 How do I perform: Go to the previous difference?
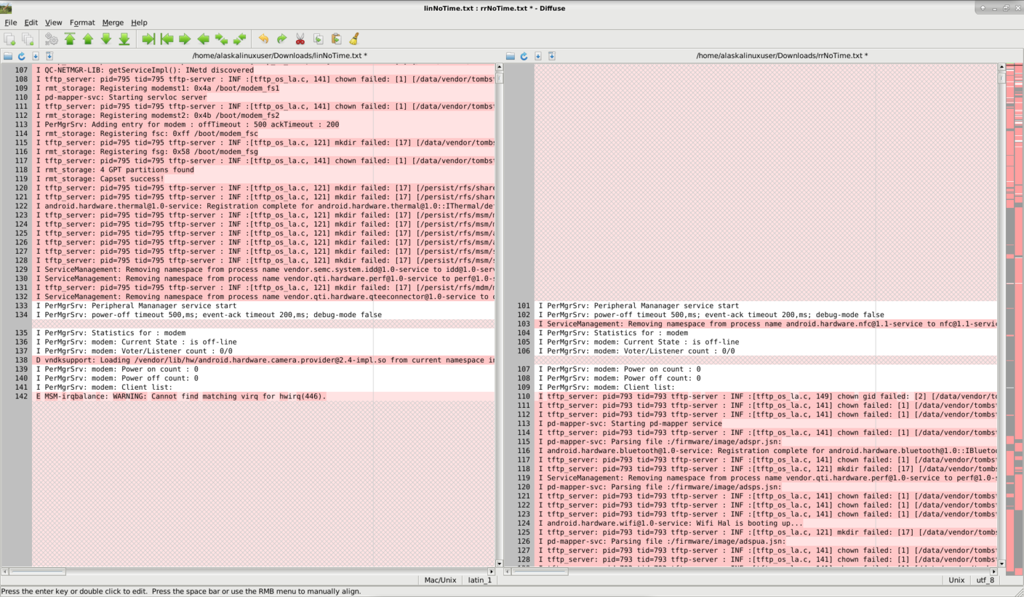click(88, 39)
